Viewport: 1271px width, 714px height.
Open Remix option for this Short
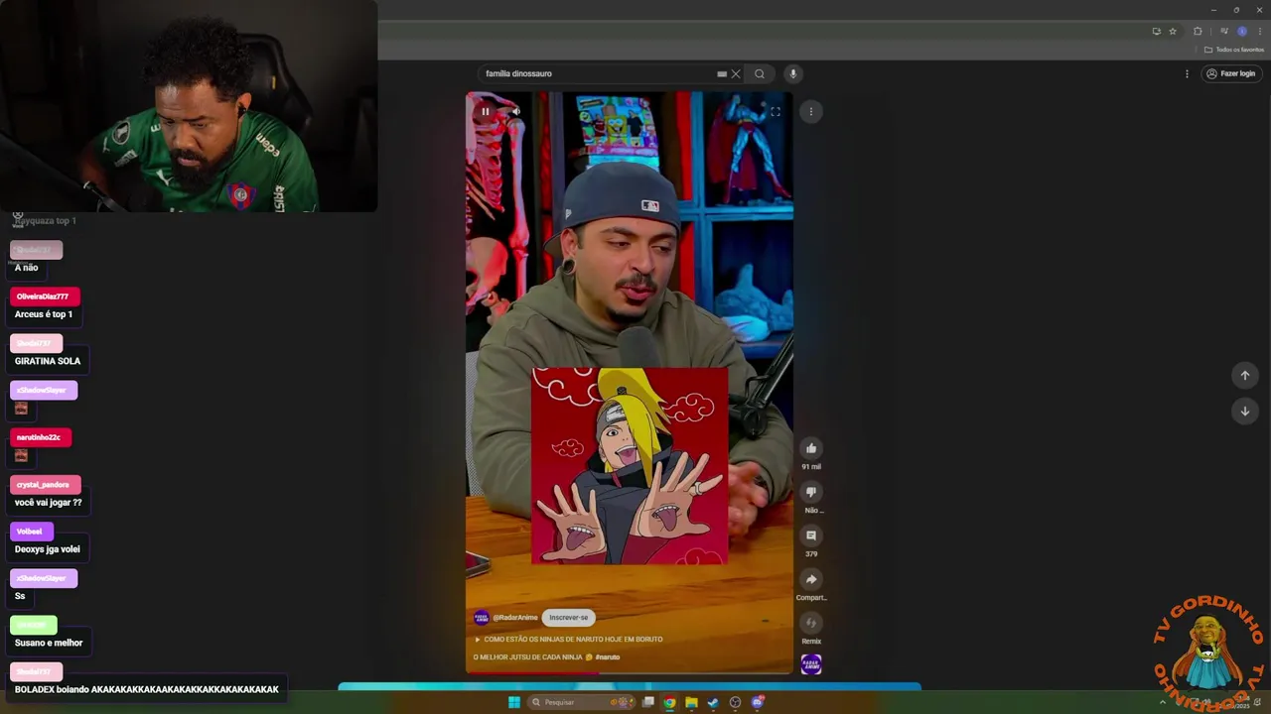click(811, 623)
